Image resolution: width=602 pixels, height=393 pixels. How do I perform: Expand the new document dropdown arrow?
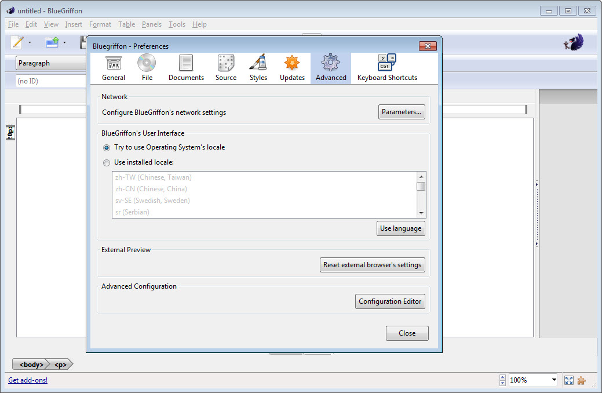(x=30, y=42)
